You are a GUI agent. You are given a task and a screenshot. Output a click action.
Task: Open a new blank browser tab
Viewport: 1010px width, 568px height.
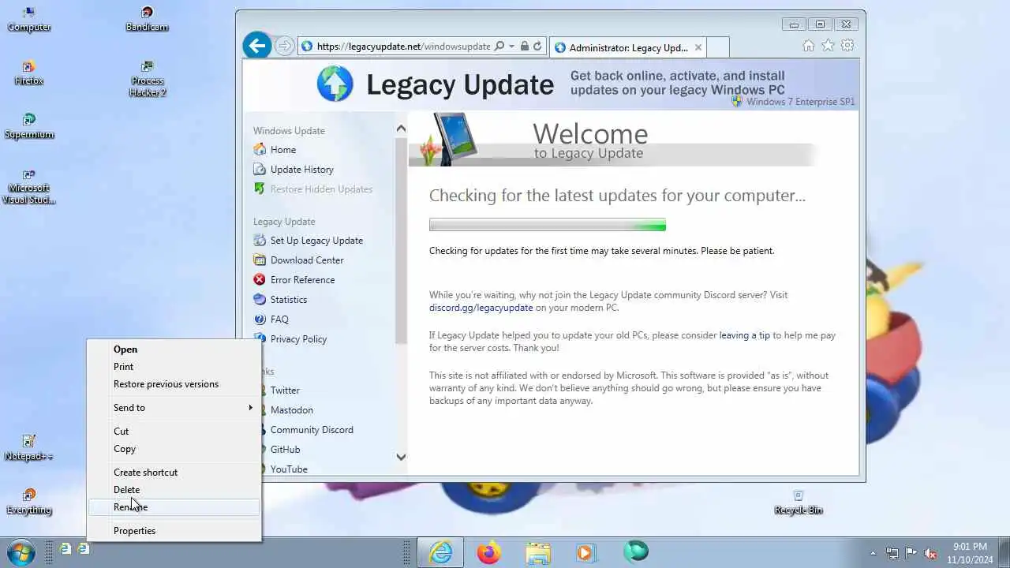tap(717, 47)
